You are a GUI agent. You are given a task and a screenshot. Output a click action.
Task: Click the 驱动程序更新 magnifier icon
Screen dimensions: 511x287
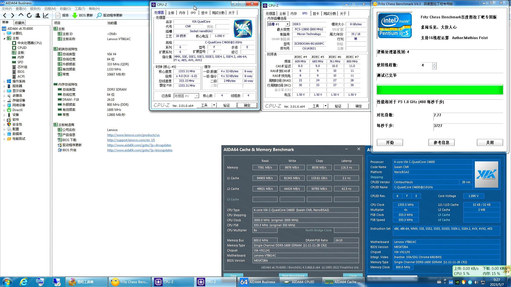[x=99, y=15]
